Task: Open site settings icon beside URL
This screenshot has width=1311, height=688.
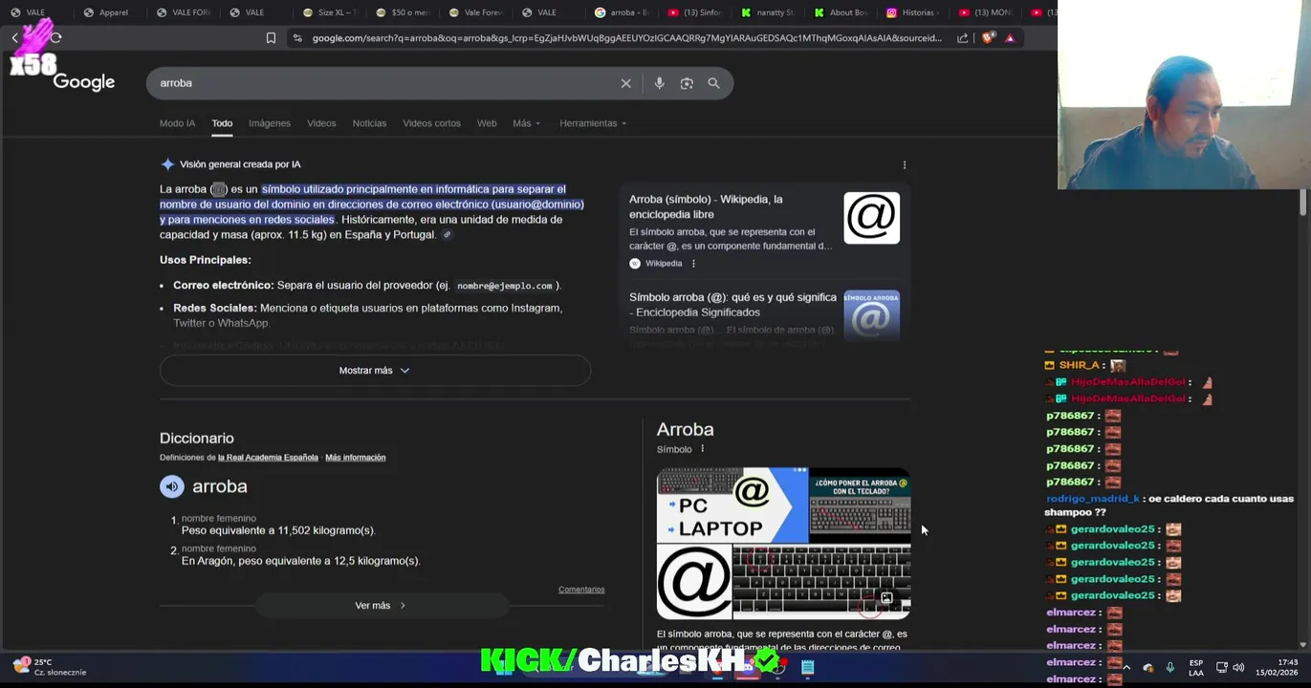Action: tap(297, 38)
